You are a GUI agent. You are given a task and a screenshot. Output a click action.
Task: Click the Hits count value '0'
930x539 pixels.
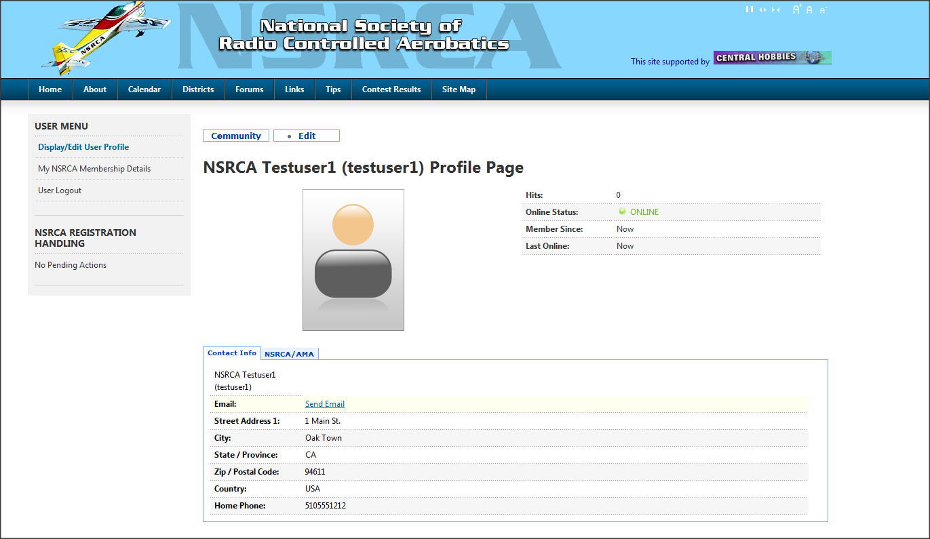click(619, 195)
